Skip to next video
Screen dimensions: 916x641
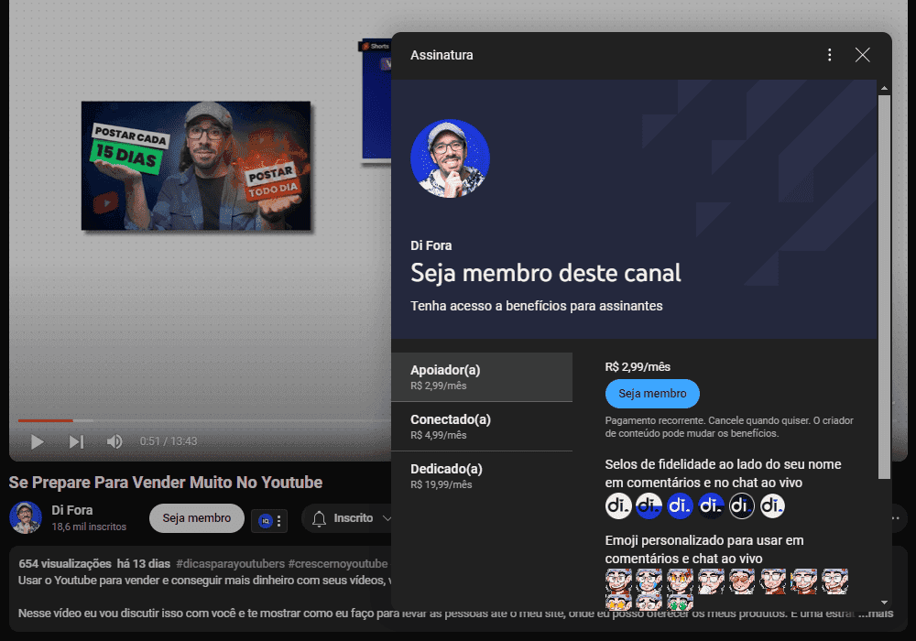[77, 442]
